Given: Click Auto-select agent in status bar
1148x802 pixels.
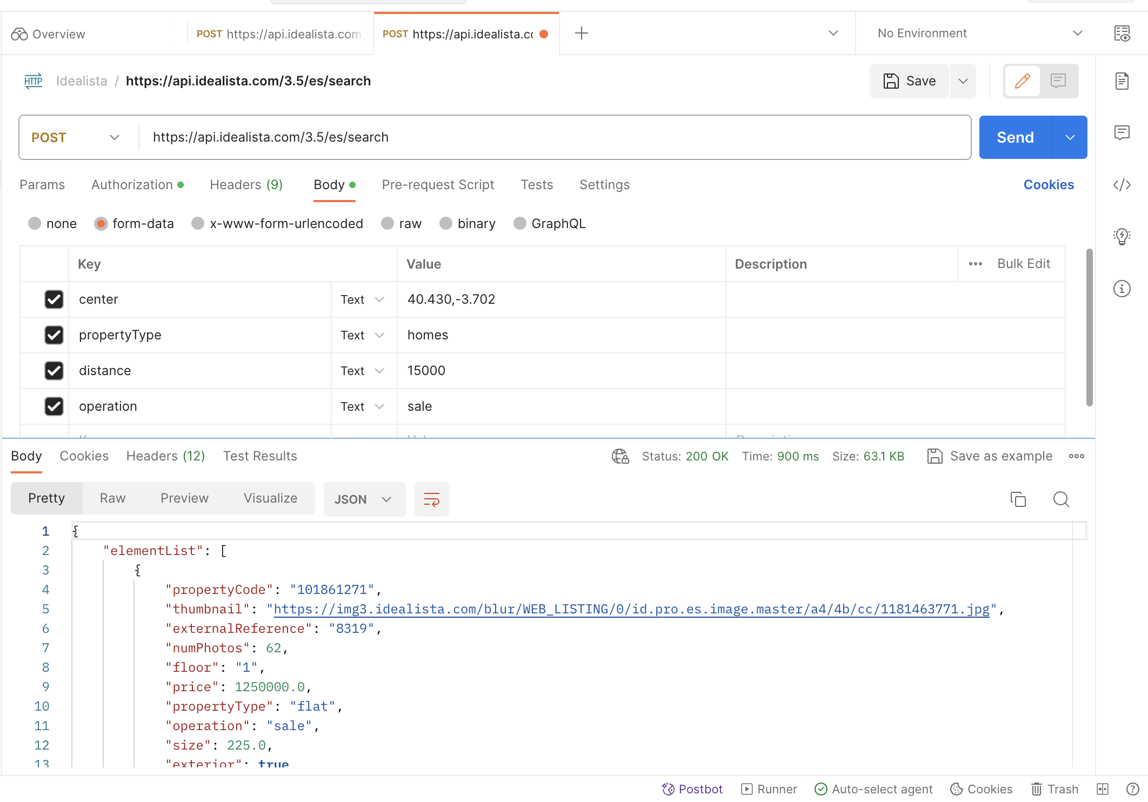Looking at the screenshot, I should 873,789.
